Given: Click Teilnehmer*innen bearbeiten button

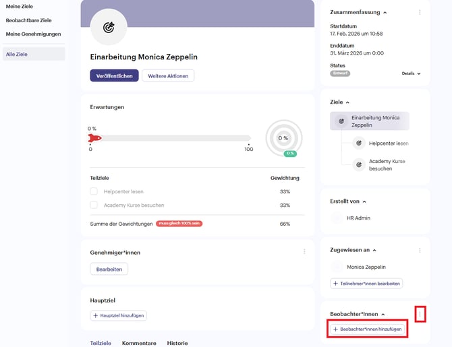Looking at the screenshot, I should pyautogui.click(x=366, y=284).
